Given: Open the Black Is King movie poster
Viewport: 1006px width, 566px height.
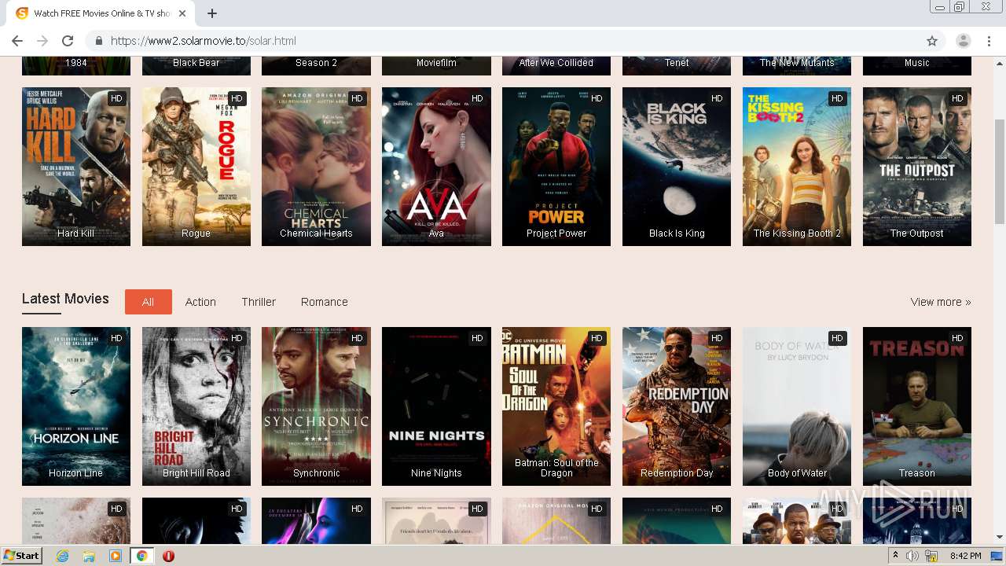Looking at the screenshot, I should point(677,167).
